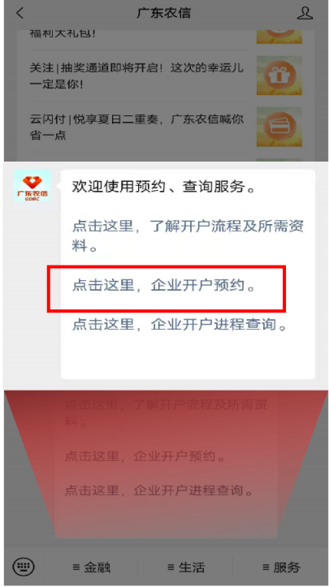Expand the 生活 bottom menu

coord(186,568)
